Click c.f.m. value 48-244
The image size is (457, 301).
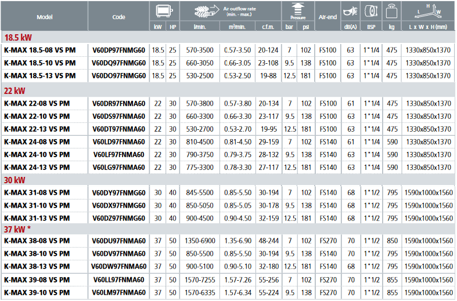[x=268, y=241]
